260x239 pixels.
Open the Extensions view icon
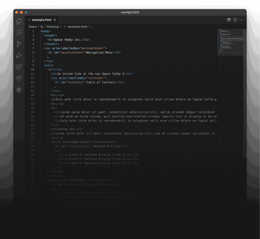[19, 67]
